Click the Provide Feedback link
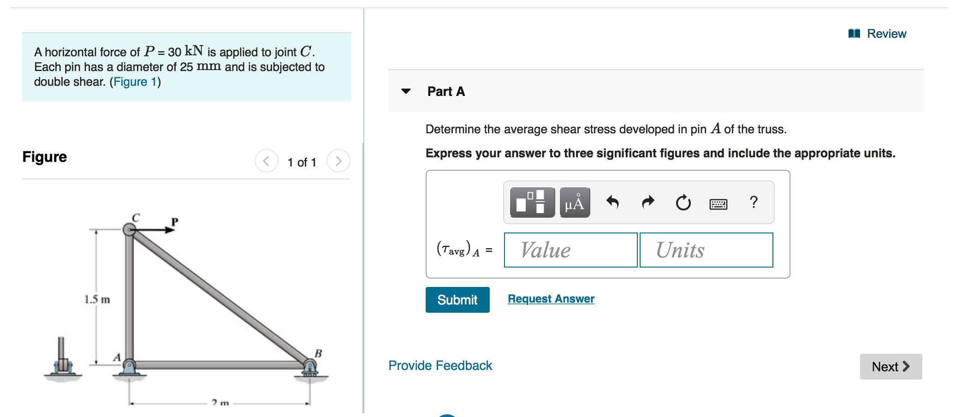Image resolution: width=962 pixels, height=417 pixels. pyautogui.click(x=440, y=365)
